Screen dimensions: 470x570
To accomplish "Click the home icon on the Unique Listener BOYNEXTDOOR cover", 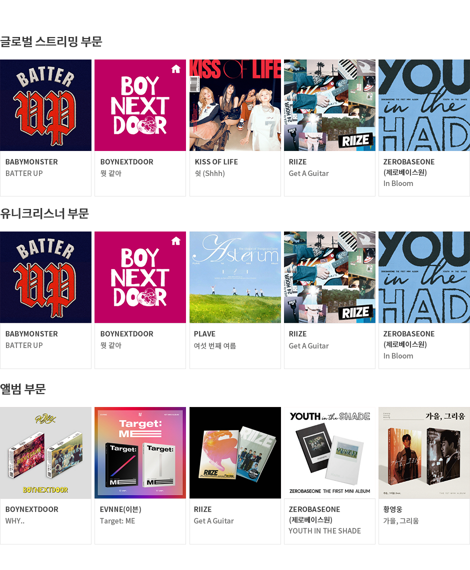I will (176, 241).
